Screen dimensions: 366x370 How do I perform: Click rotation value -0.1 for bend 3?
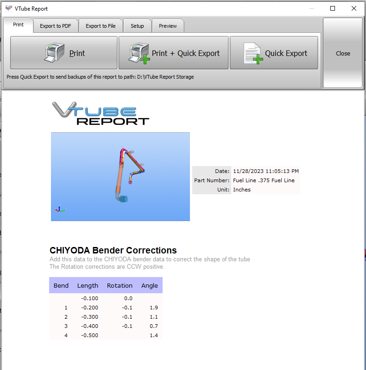tap(127, 326)
